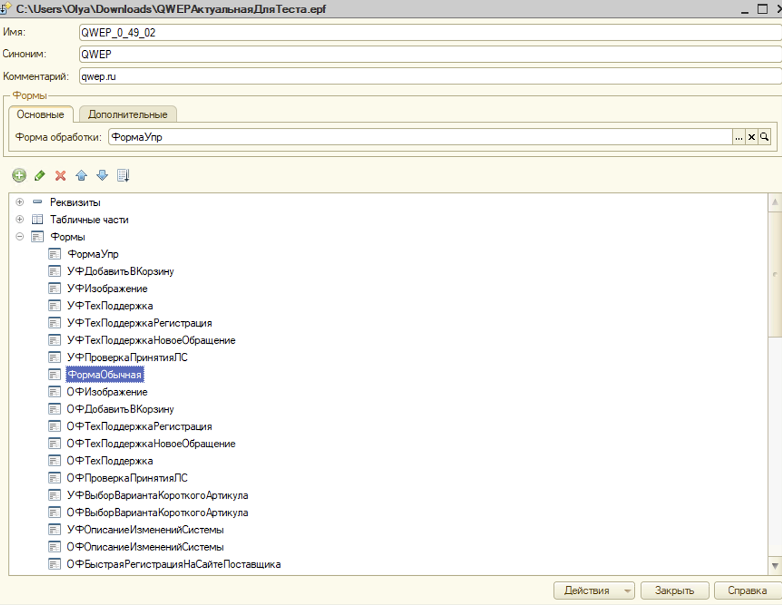Select the УФДобавитьВКорзину form
This screenshot has height=605, width=782.
coord(120,271)
